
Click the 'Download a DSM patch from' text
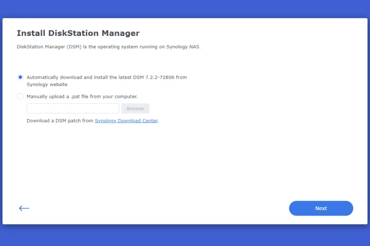[60, 121]
